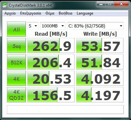The height and width of the screenshot is (120, 131).
Task: Start the 512K benchmark
Action: tap(16, 62)
